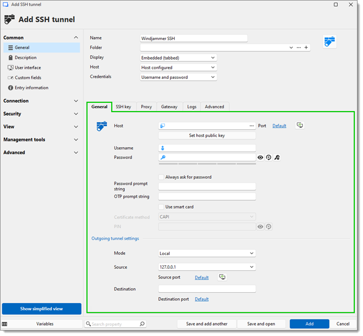This screenshot has height=336, width=363.
Task: Click the port icon next to Port Default
Action: 299,125
